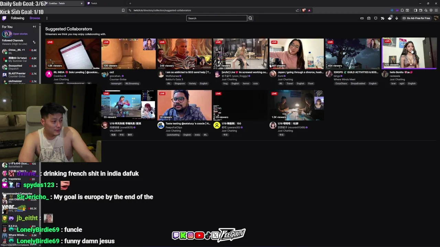Viewport: 440px width, 247px height.
Task: Open the rasleela hello Bonita thumbnail
Action: pos(409,53)
